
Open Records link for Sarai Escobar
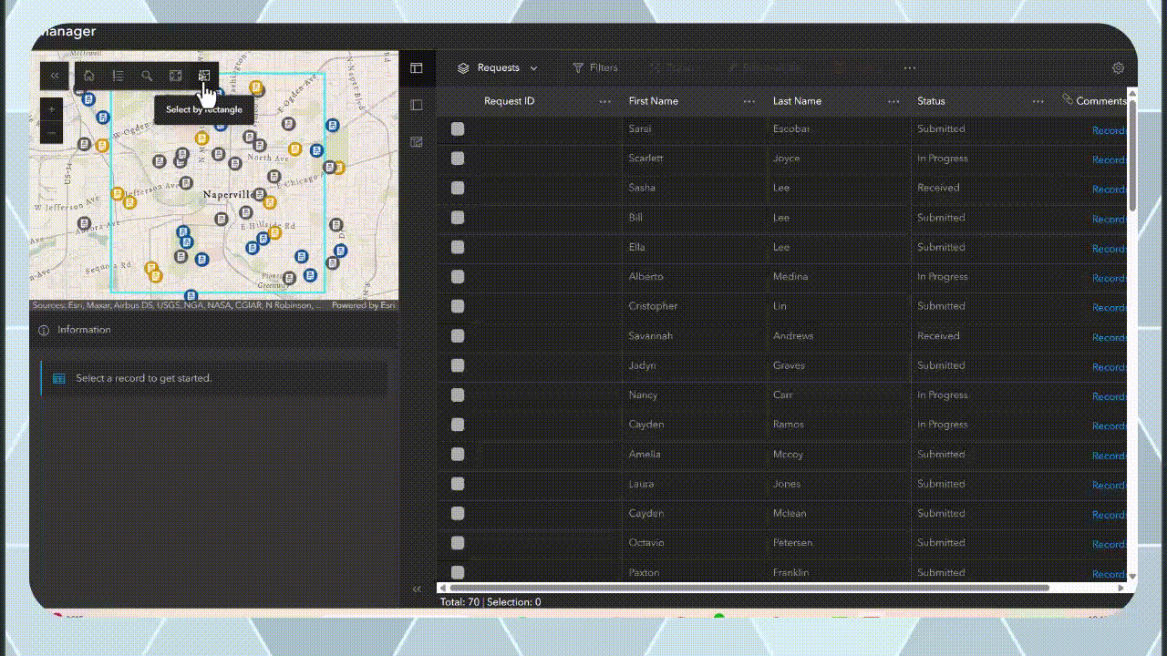[x=1110, y=130]
